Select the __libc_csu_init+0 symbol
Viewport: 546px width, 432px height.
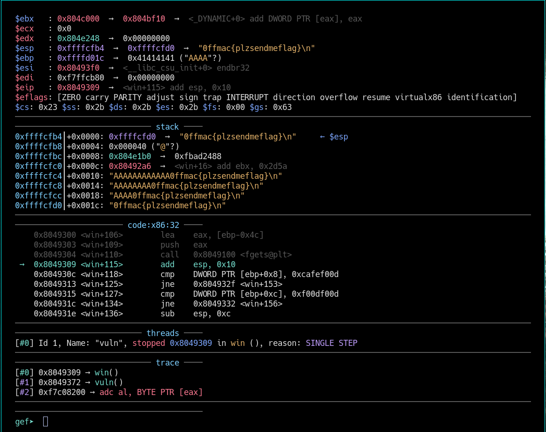click(167, 68)
